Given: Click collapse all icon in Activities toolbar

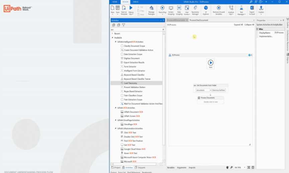Looking at the screenshot, I should coord(118,25).
